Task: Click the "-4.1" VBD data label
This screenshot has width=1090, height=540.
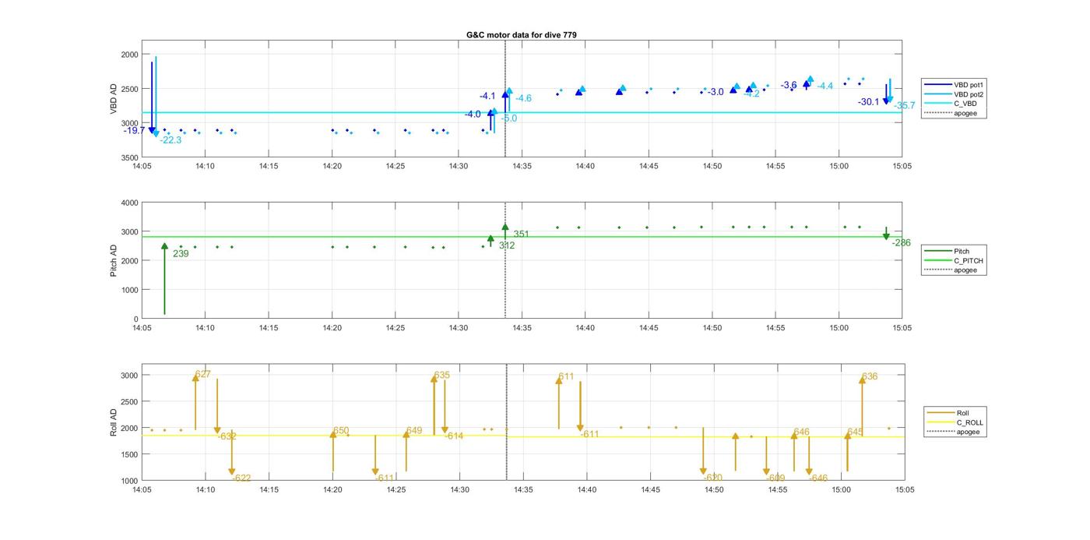Action: pyautogui.click(x=487, y=96)
